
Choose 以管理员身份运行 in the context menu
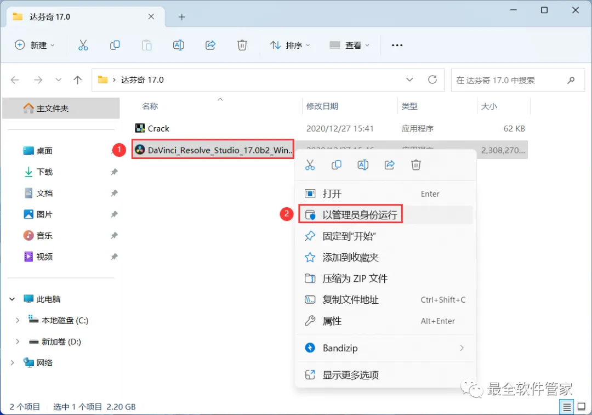pyautogui.click(x=385, y=215)
